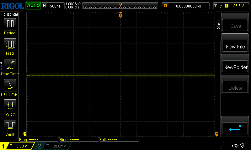
Task: Click the H 500ns timebase readout
Action: 53,6
